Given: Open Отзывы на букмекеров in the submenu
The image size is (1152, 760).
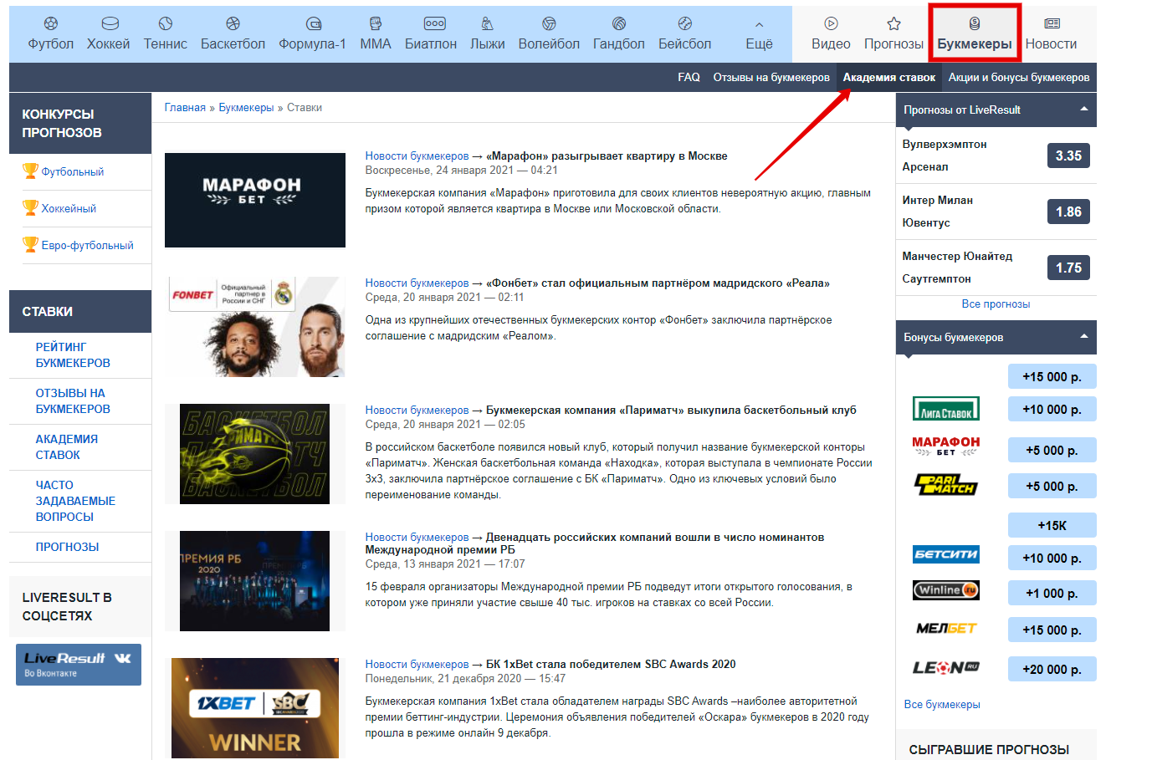Looking at the screenshot, I should pos(771,77).
